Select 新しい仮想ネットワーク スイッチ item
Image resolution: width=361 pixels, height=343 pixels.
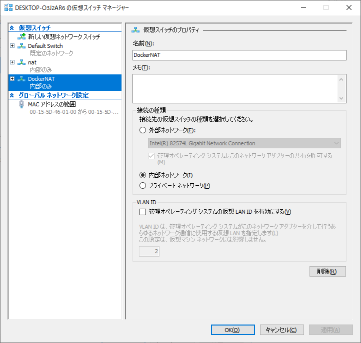pyautogui.click(x=65, y=36)
